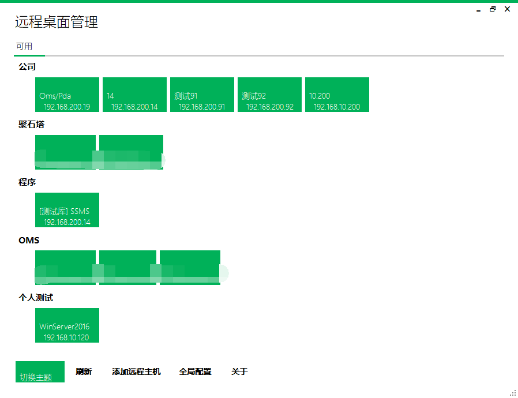Select the first host under 聚石塔
This screenshot has height=398, width=518.
pos(65,152)
